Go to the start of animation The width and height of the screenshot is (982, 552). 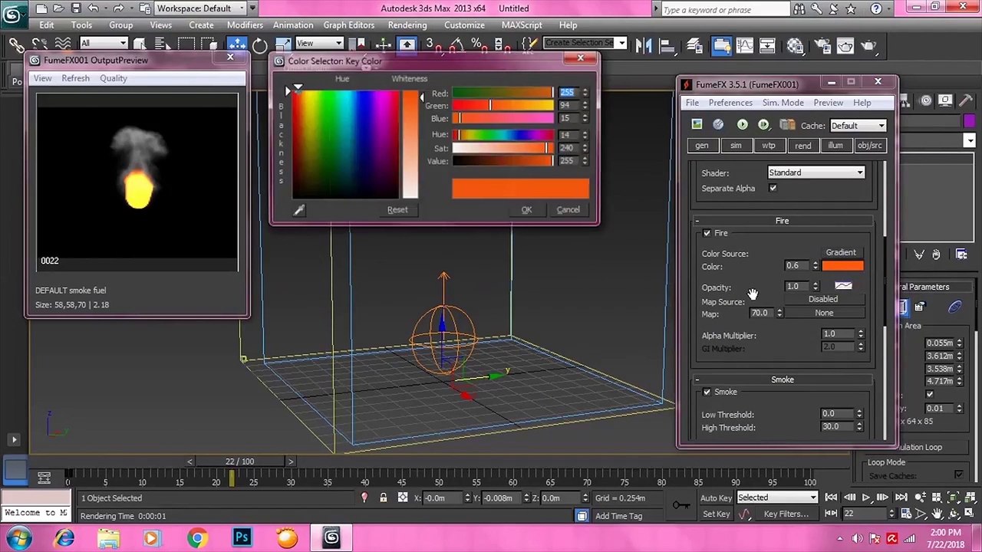pos(831,498)
